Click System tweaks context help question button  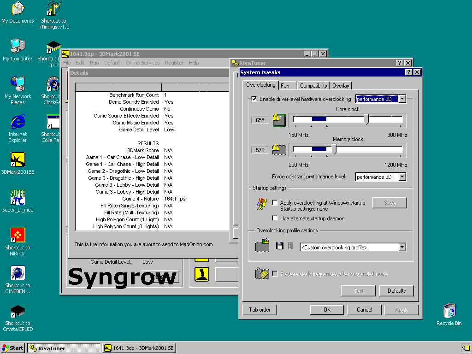pos(408,72)
